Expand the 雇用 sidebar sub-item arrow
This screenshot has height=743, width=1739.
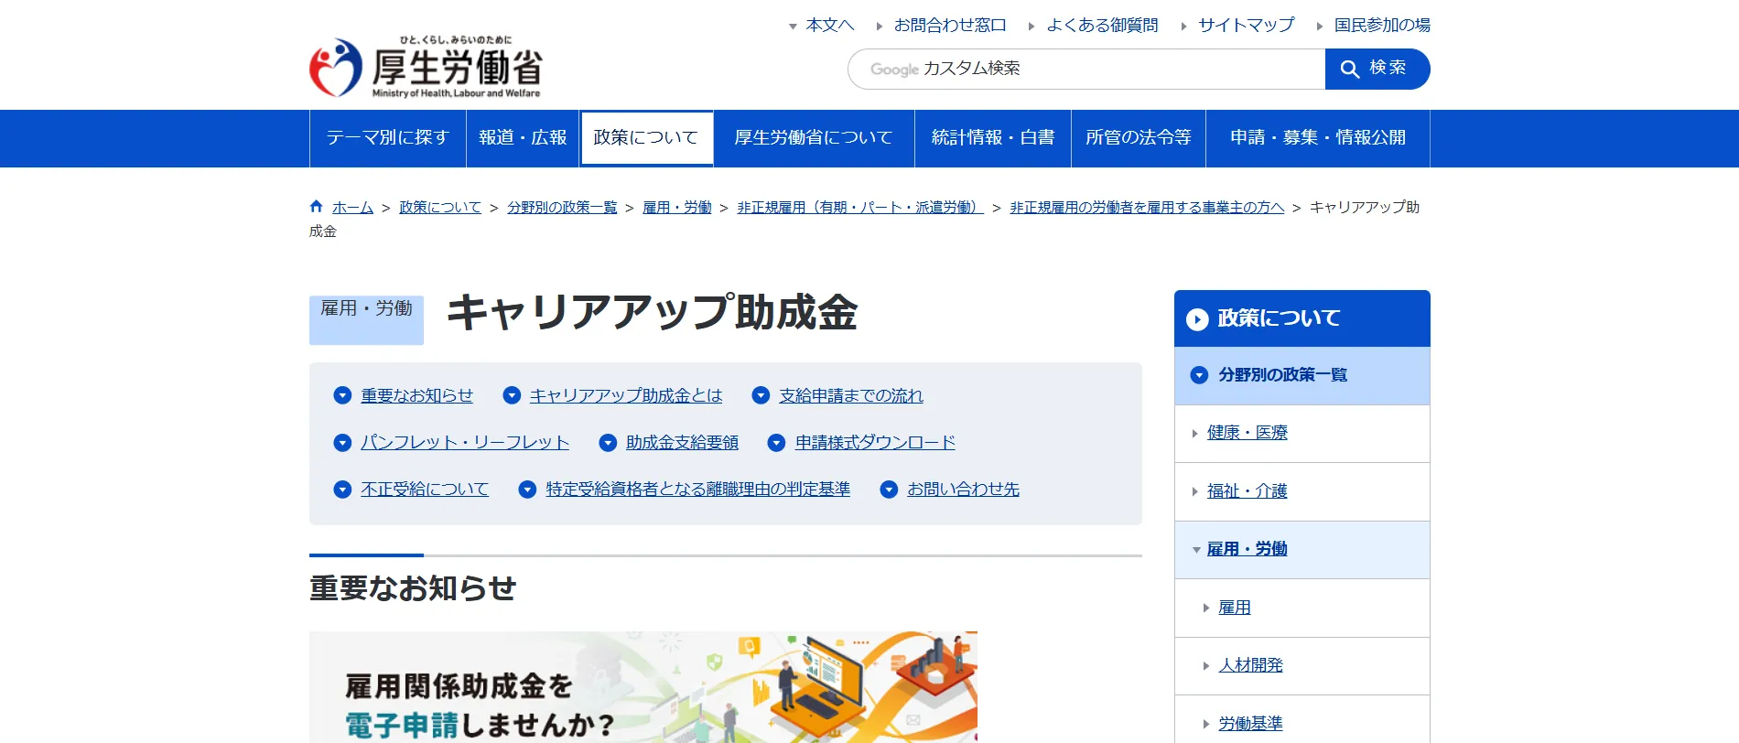point(1206,608)
